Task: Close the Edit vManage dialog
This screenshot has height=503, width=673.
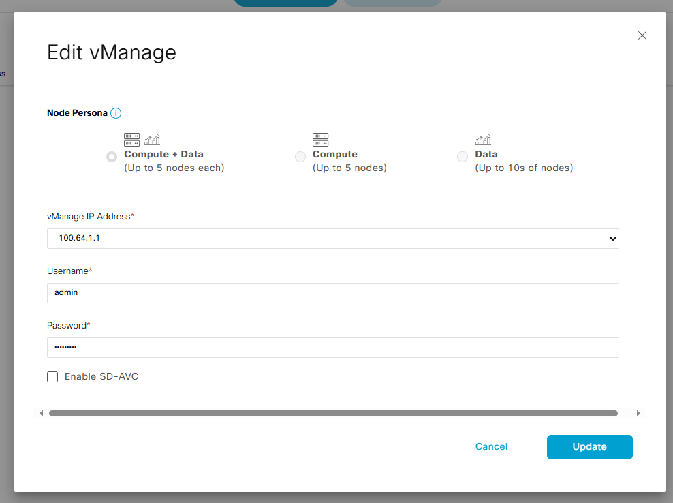Action: 642,35
